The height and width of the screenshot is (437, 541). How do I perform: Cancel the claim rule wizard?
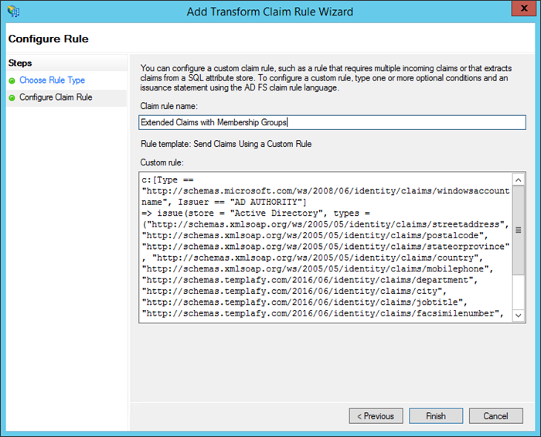496,416
